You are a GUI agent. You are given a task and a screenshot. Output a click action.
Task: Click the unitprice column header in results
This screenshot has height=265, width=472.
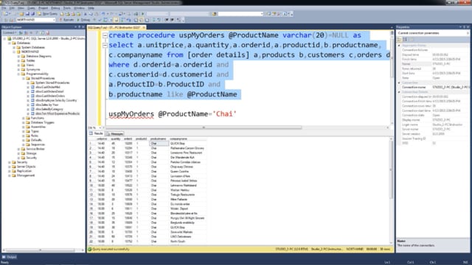pos(102,139)
